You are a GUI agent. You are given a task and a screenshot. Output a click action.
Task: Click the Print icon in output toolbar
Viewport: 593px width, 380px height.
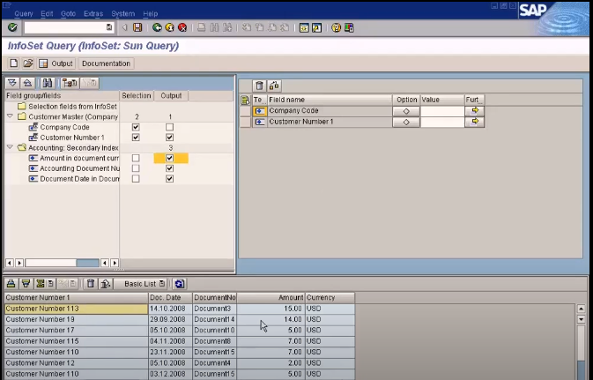11,284
